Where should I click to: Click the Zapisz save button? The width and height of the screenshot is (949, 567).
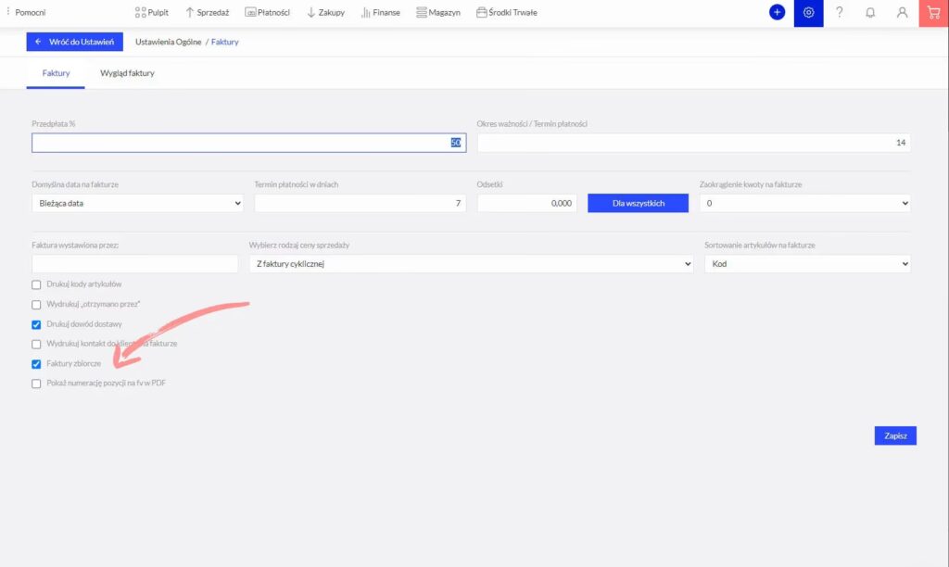click(x=895, y=435)
